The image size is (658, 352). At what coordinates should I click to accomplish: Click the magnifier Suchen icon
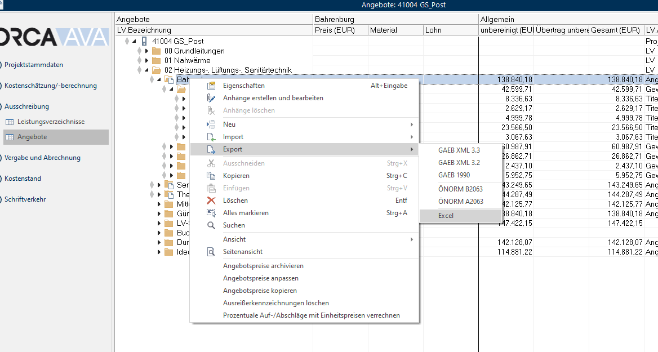pos(211,225)
